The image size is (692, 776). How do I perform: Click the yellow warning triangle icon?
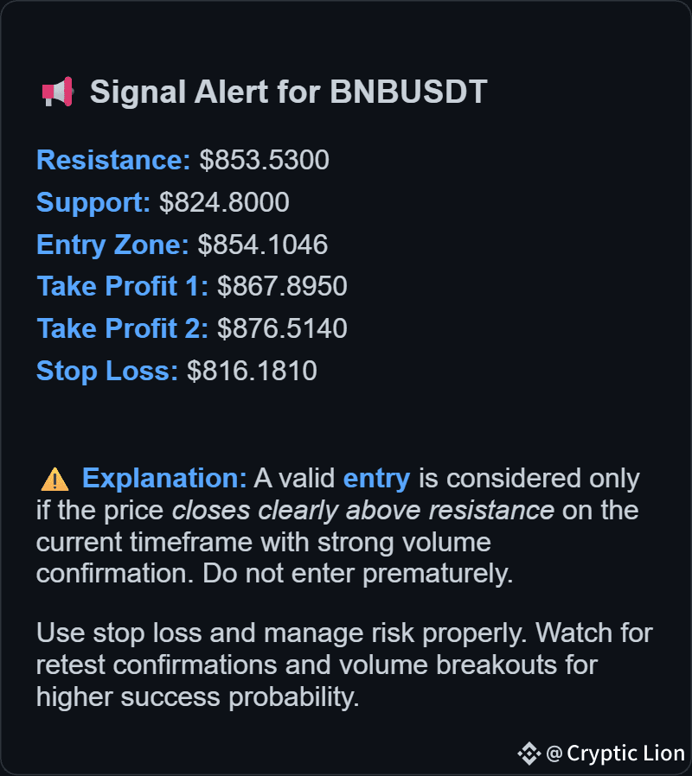click(x=54, y=479)
